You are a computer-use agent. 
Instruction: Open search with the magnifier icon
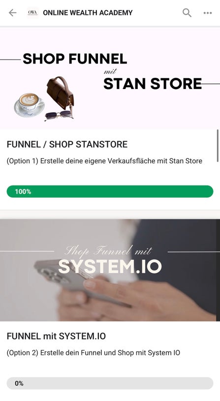(x=187, y=12)
